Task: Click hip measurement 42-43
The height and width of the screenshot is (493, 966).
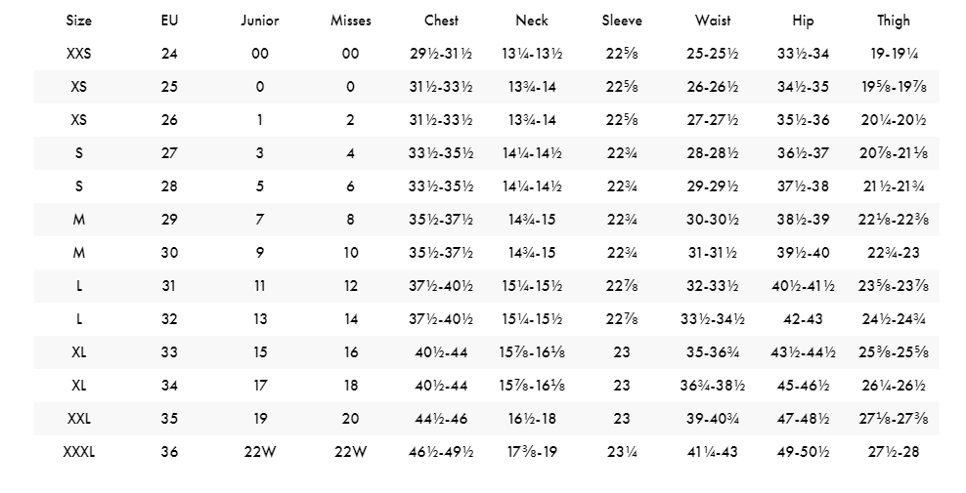Action: 803,319
